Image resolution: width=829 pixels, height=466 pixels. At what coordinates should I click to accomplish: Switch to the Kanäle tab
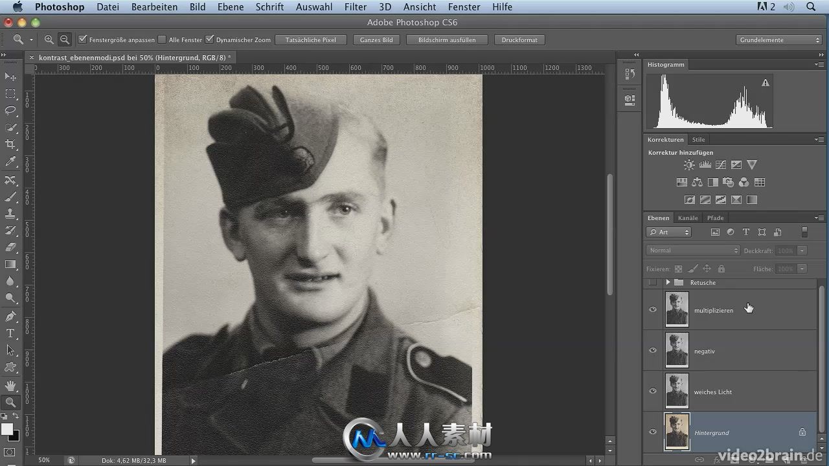pos(688,218)
